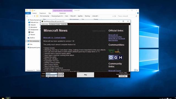This screenshot has width=176, height=99.
Task: Click the New Profile button
Action: coord(61,74)
